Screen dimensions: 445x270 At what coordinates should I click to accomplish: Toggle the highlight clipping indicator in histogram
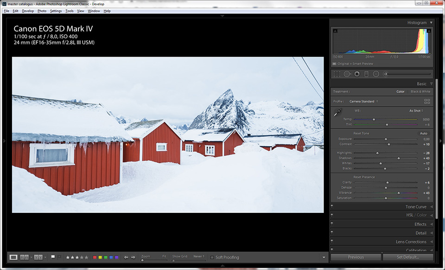[x=429, y=31]
